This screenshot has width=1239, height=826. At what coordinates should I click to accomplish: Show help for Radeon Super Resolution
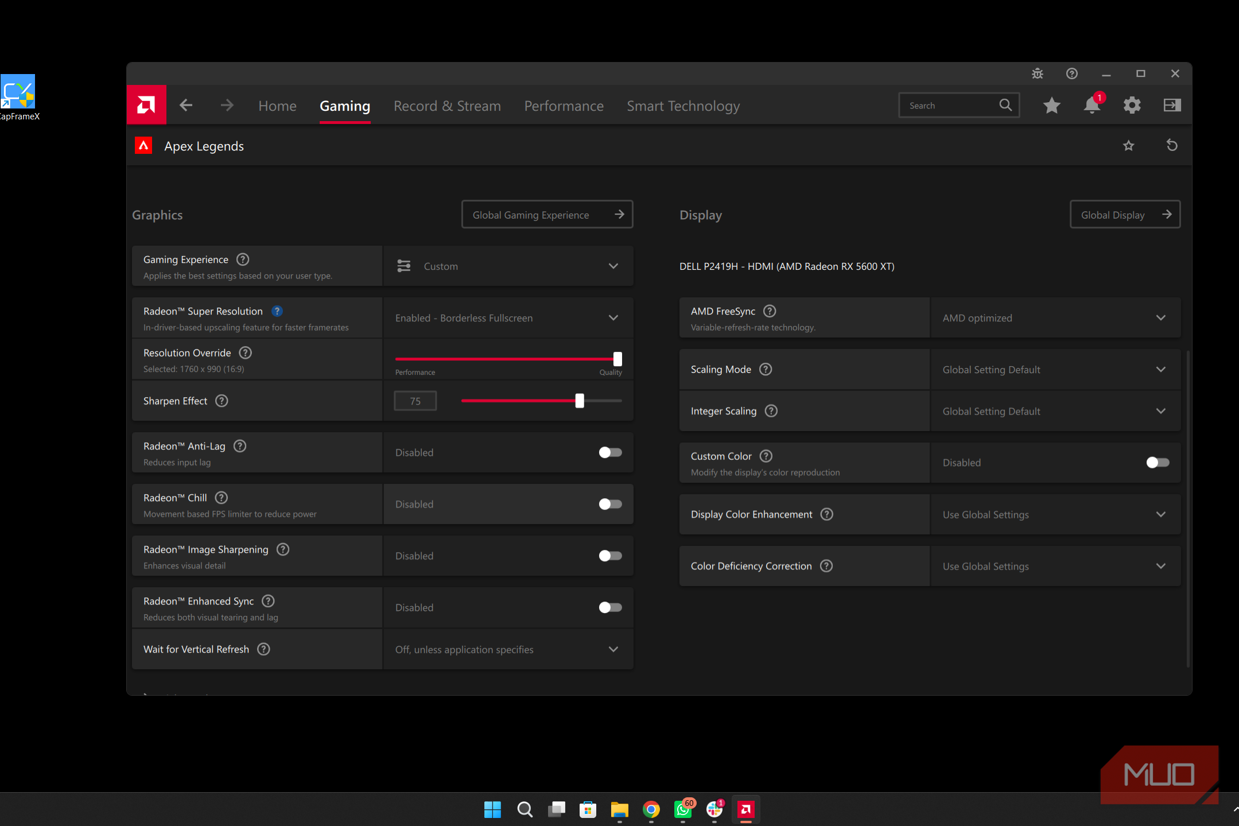click(x=277, y=311)
